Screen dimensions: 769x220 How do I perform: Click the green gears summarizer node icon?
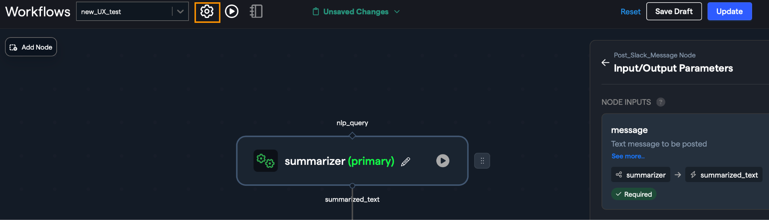pos(265,161)
